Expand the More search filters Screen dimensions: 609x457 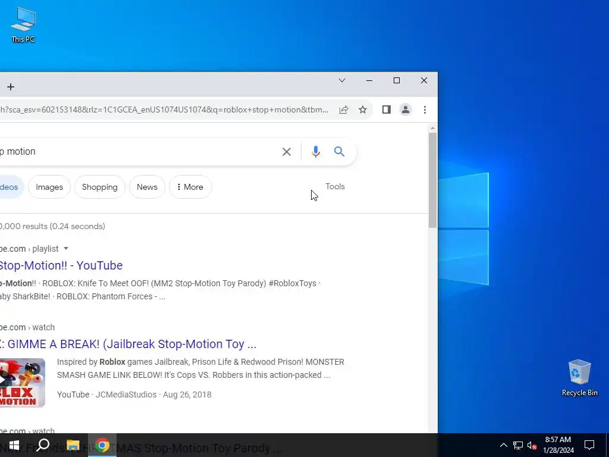(x=190, y=187)
